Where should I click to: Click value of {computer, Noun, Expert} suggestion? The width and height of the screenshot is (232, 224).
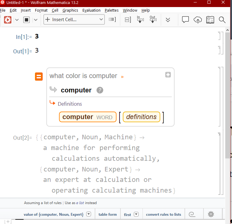coord(54,215)
